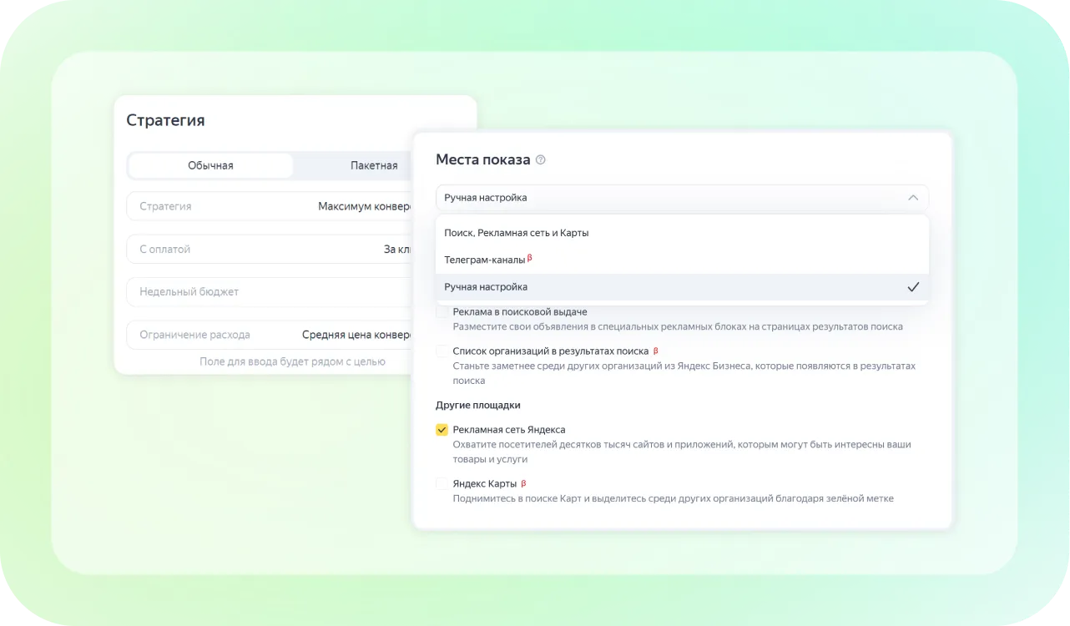The width and height of the screenshot is (1070, 626).
Task: Click beta badge next to Телеграм-каналы
Action: pos(530,259)
